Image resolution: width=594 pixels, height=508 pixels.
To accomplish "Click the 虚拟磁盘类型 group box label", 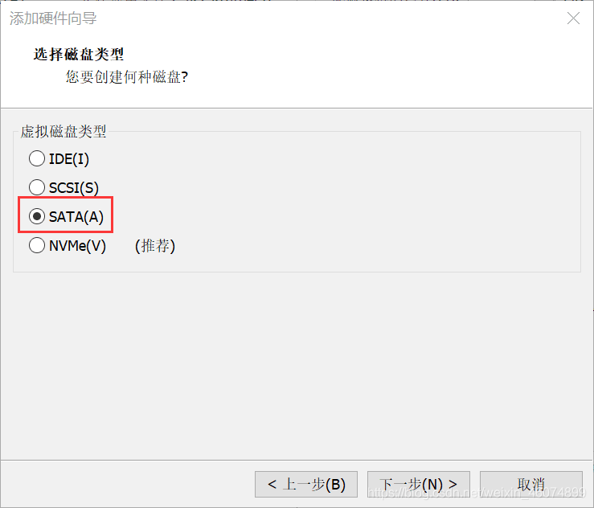I will (63, 132).
